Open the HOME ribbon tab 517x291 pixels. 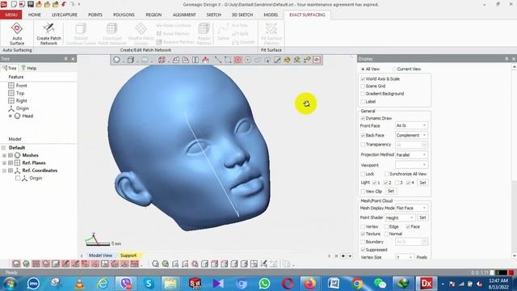tap(35, 15)
